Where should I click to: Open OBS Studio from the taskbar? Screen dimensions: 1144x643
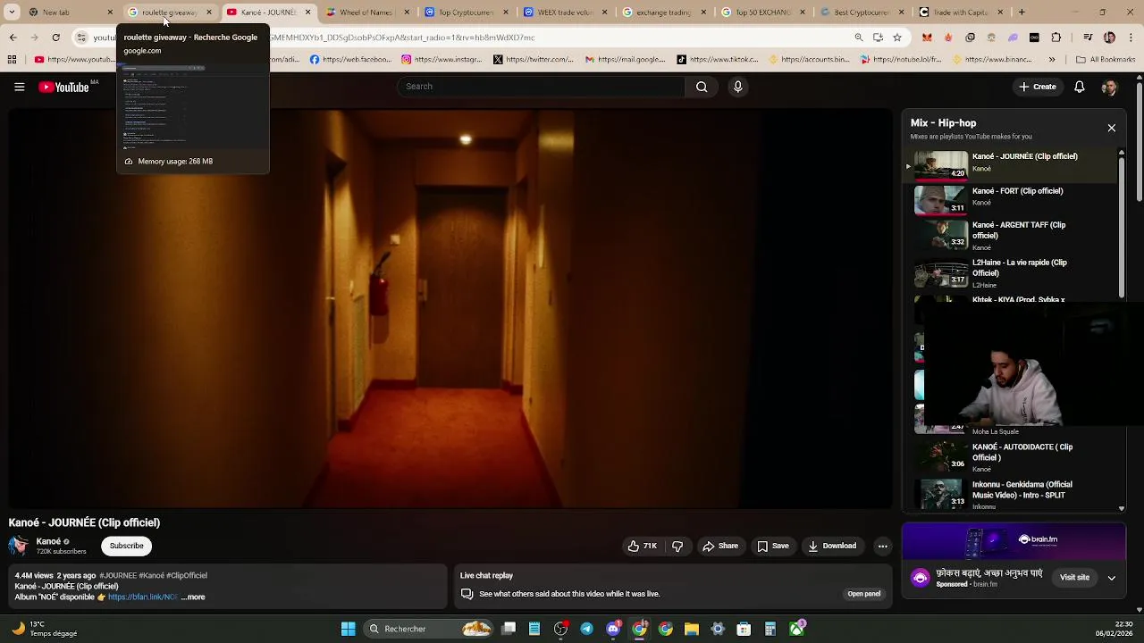(x=560, y=629)
